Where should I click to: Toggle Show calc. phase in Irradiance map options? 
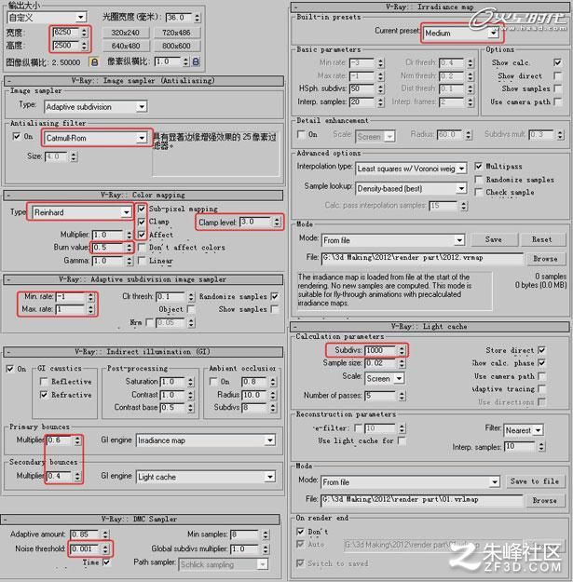pyautogui.click(x=557, y=62)
